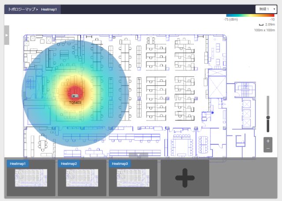
Task: Open the Heatmap1 floor plan thumbnail
Action: click(x=31, y=178)
